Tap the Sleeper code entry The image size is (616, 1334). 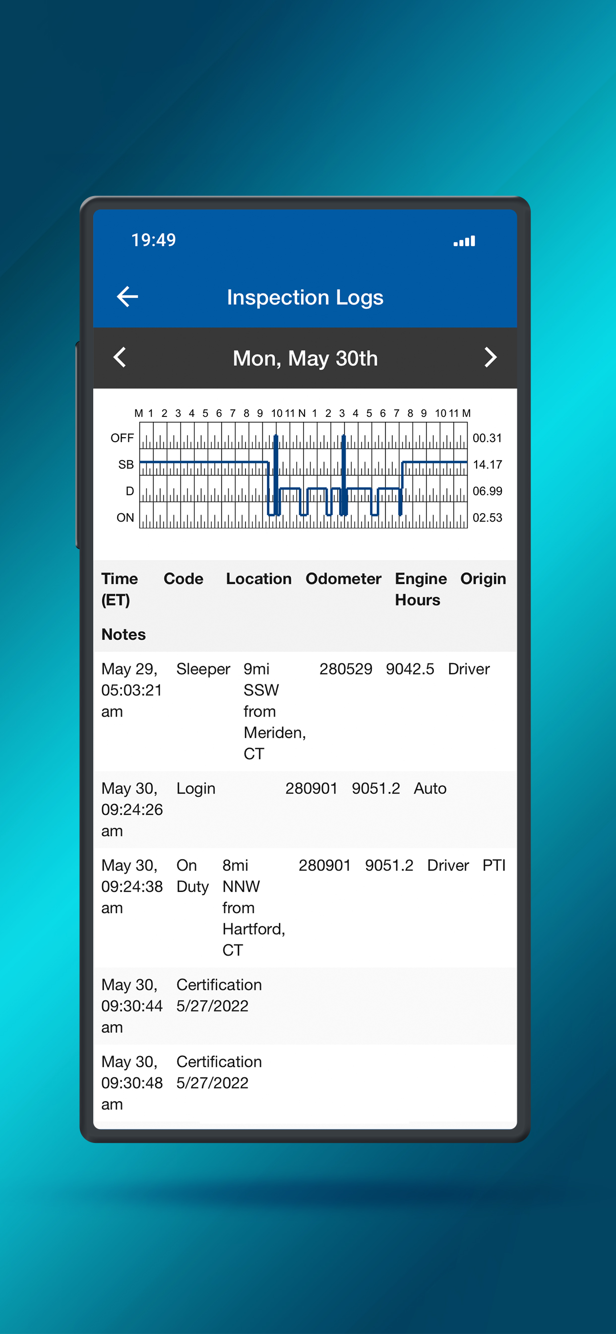[203, 669]
